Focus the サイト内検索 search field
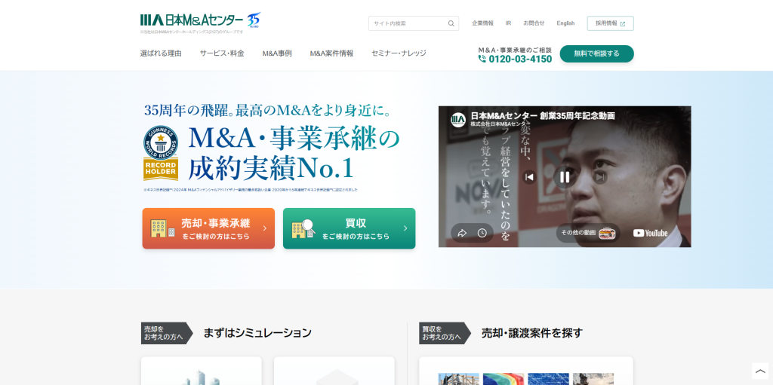The height and width of the screenshot is (385, 773). (414, 23)
